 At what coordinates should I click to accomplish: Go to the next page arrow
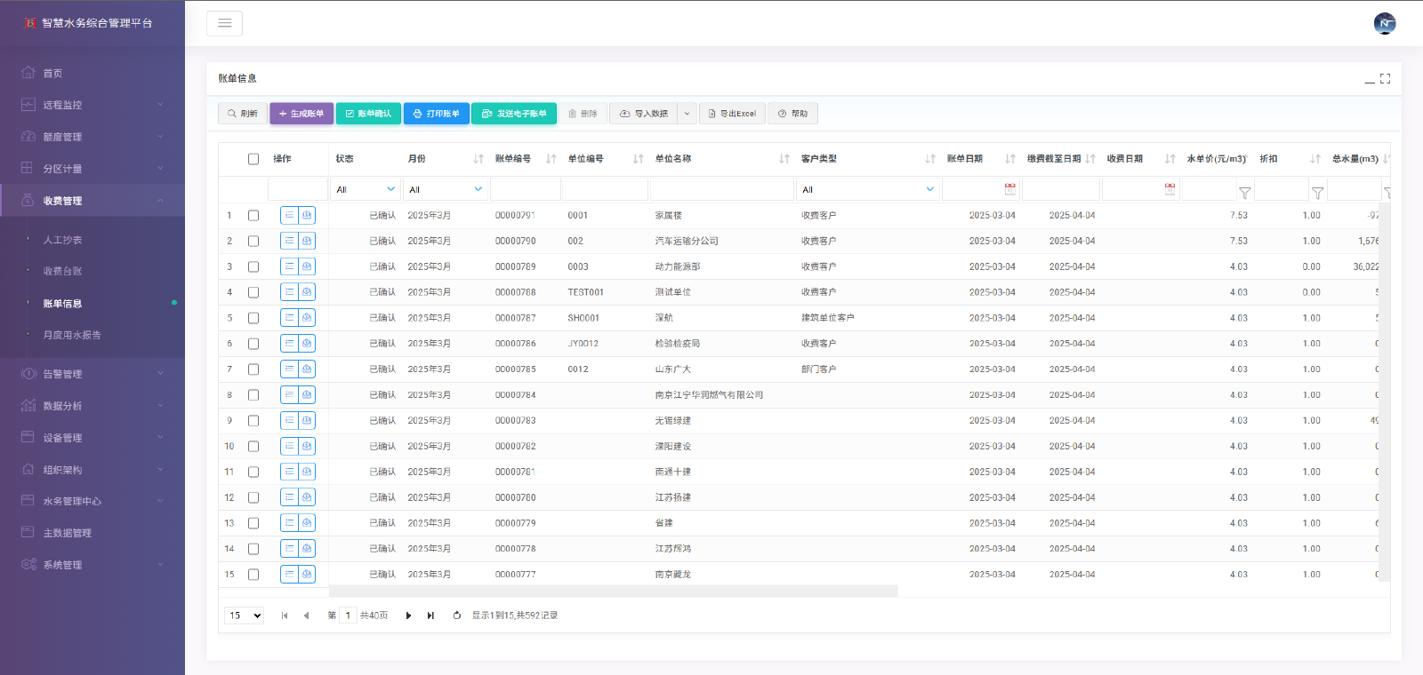[x=408, y=615]
